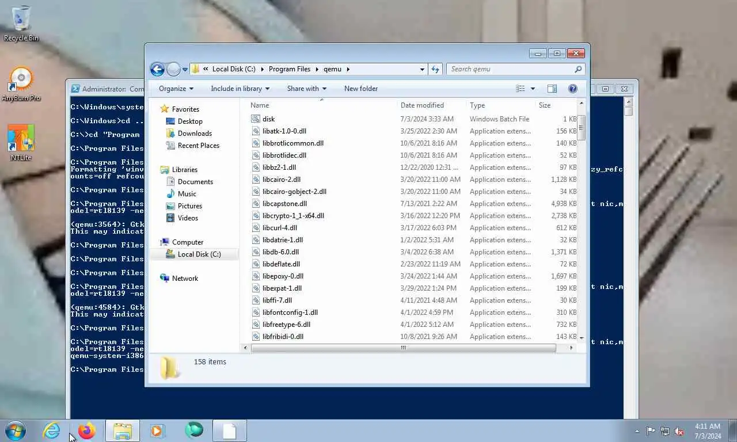The image size is (737, 442).
Task: Open the recent pages dropdown arrow
Action: click(x=185, y=70)
